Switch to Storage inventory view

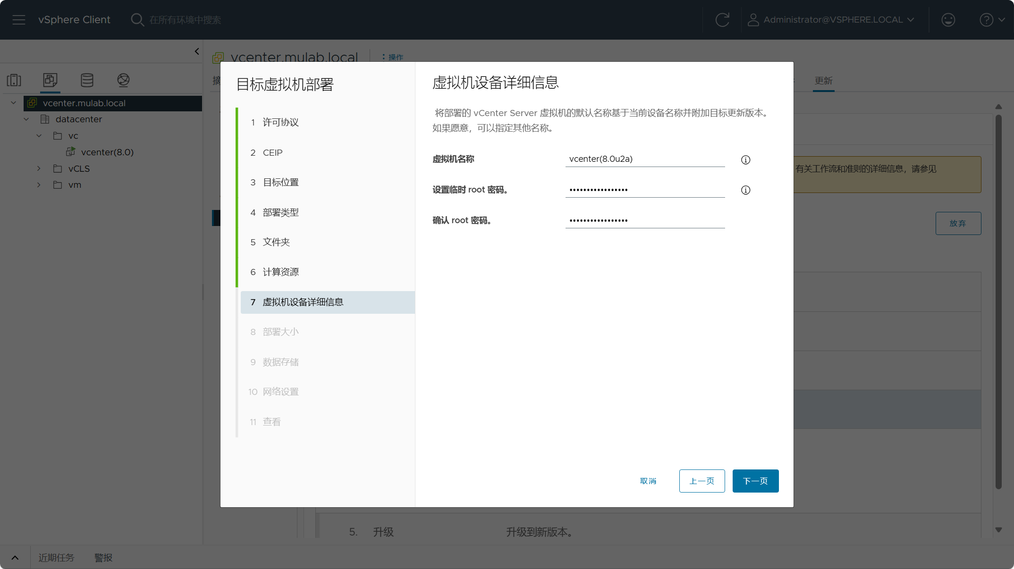point(87,80)
